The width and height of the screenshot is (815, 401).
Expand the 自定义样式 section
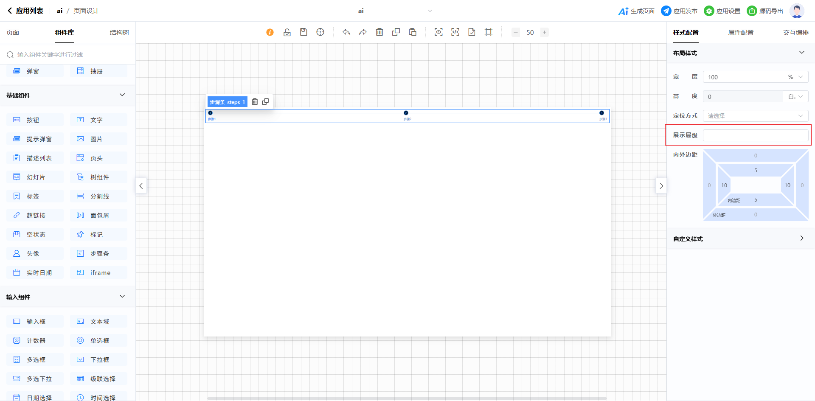click(801, 238)
